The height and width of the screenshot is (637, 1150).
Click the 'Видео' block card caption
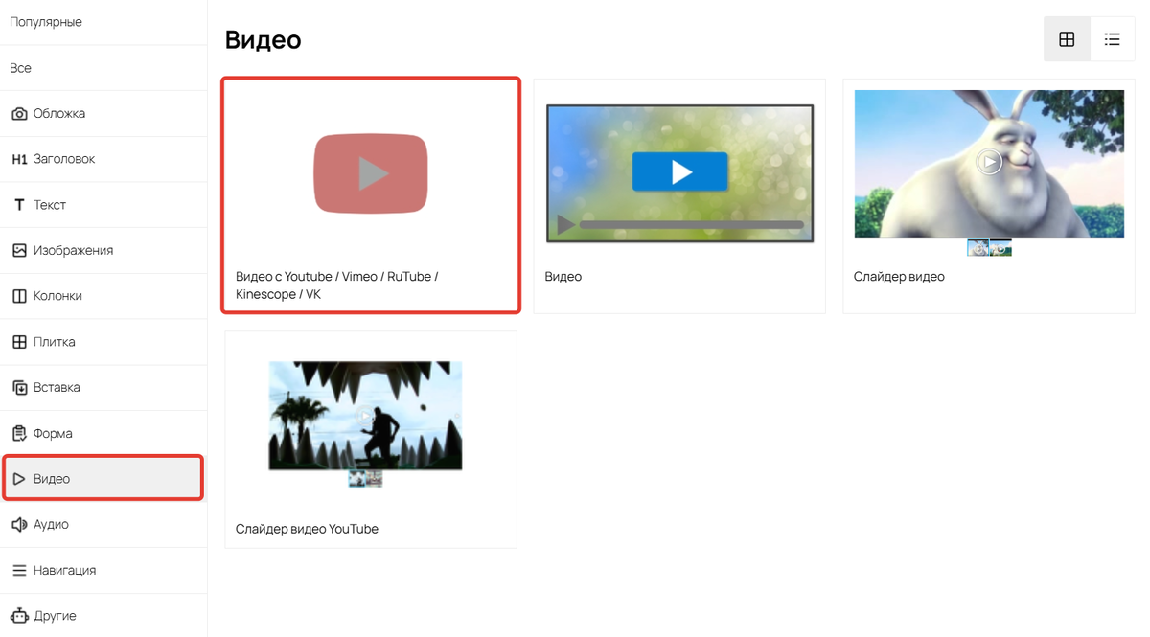[563, 277]
